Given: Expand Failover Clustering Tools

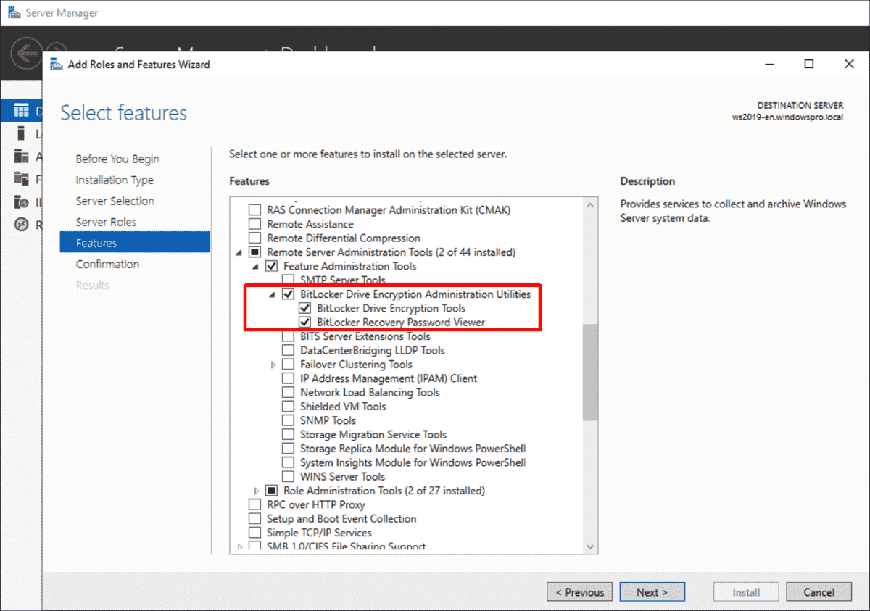Looking at the screenshot, I should point(274,364).
